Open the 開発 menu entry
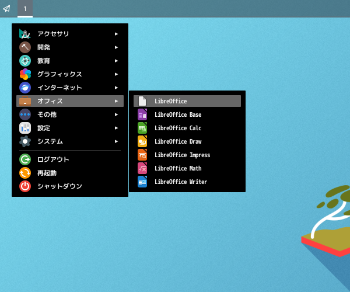 70,47
